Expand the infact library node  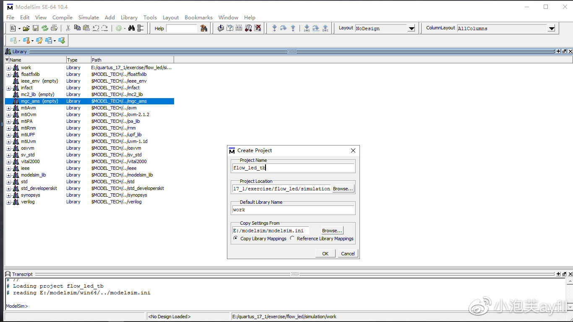click(8, 88)
